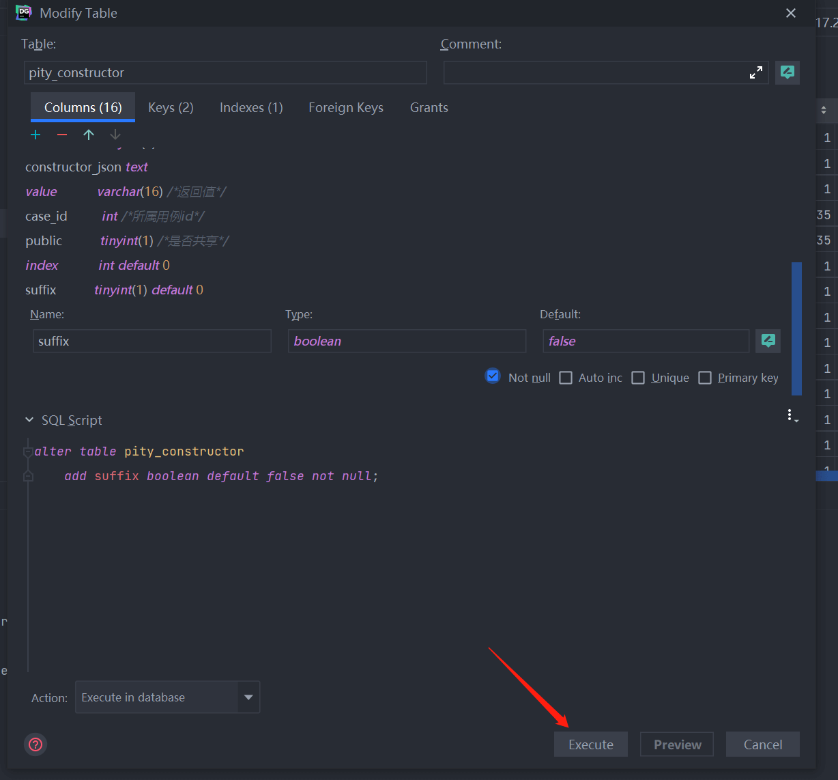Expand the table Comment field editor
The width and height of the screenshot is (838, 780).
pyautogui.click(x=756, y=72)
